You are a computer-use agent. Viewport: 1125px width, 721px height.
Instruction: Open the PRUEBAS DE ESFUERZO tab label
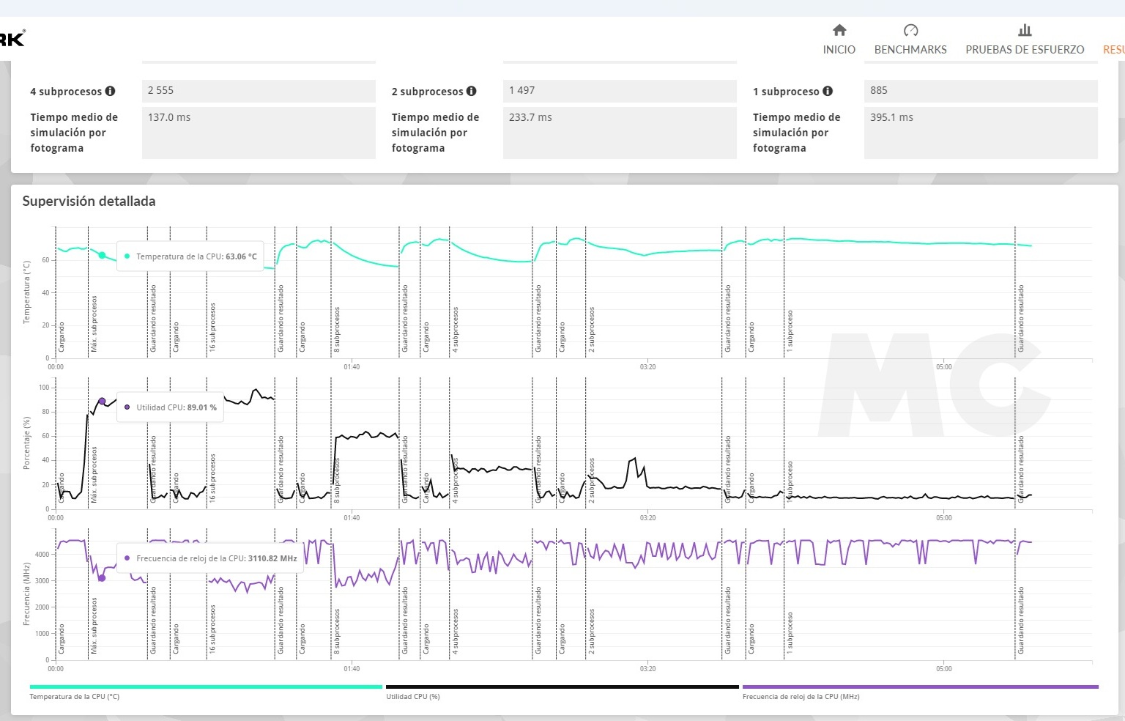[1025, 50]
